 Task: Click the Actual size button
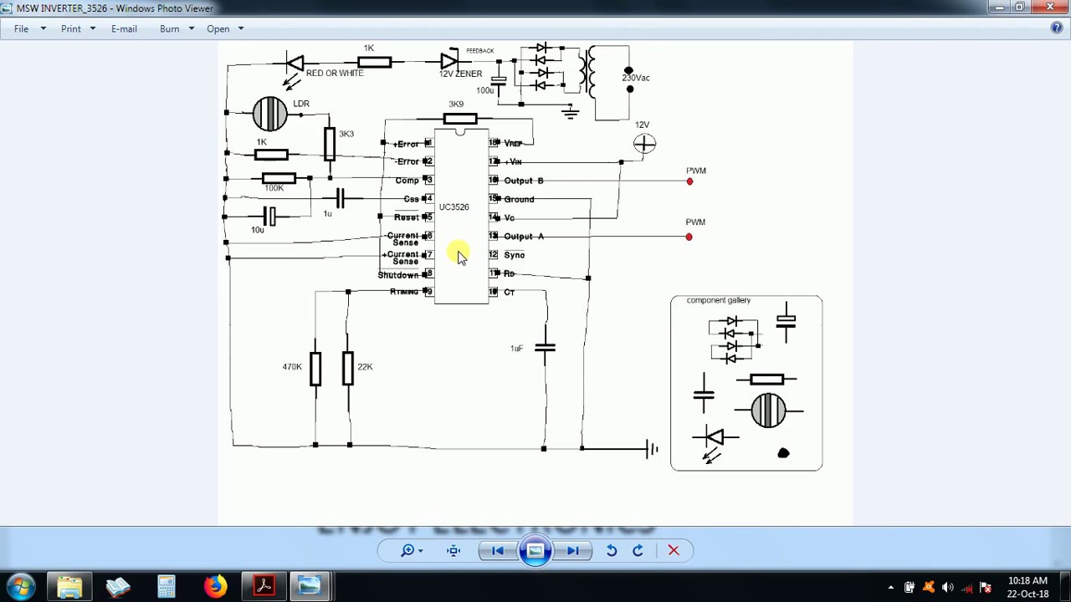(454, 550)
